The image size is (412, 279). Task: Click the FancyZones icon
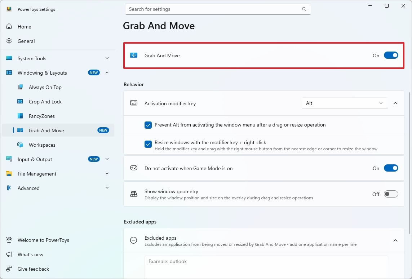[20, 116]
